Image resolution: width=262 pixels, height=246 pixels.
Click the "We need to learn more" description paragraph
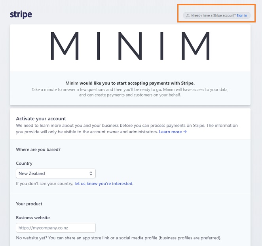pyautogui.click(x=127, y=129)
